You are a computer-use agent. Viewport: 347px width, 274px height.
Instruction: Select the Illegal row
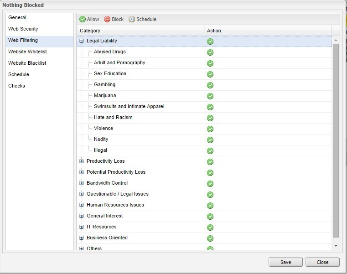point(204,151)
